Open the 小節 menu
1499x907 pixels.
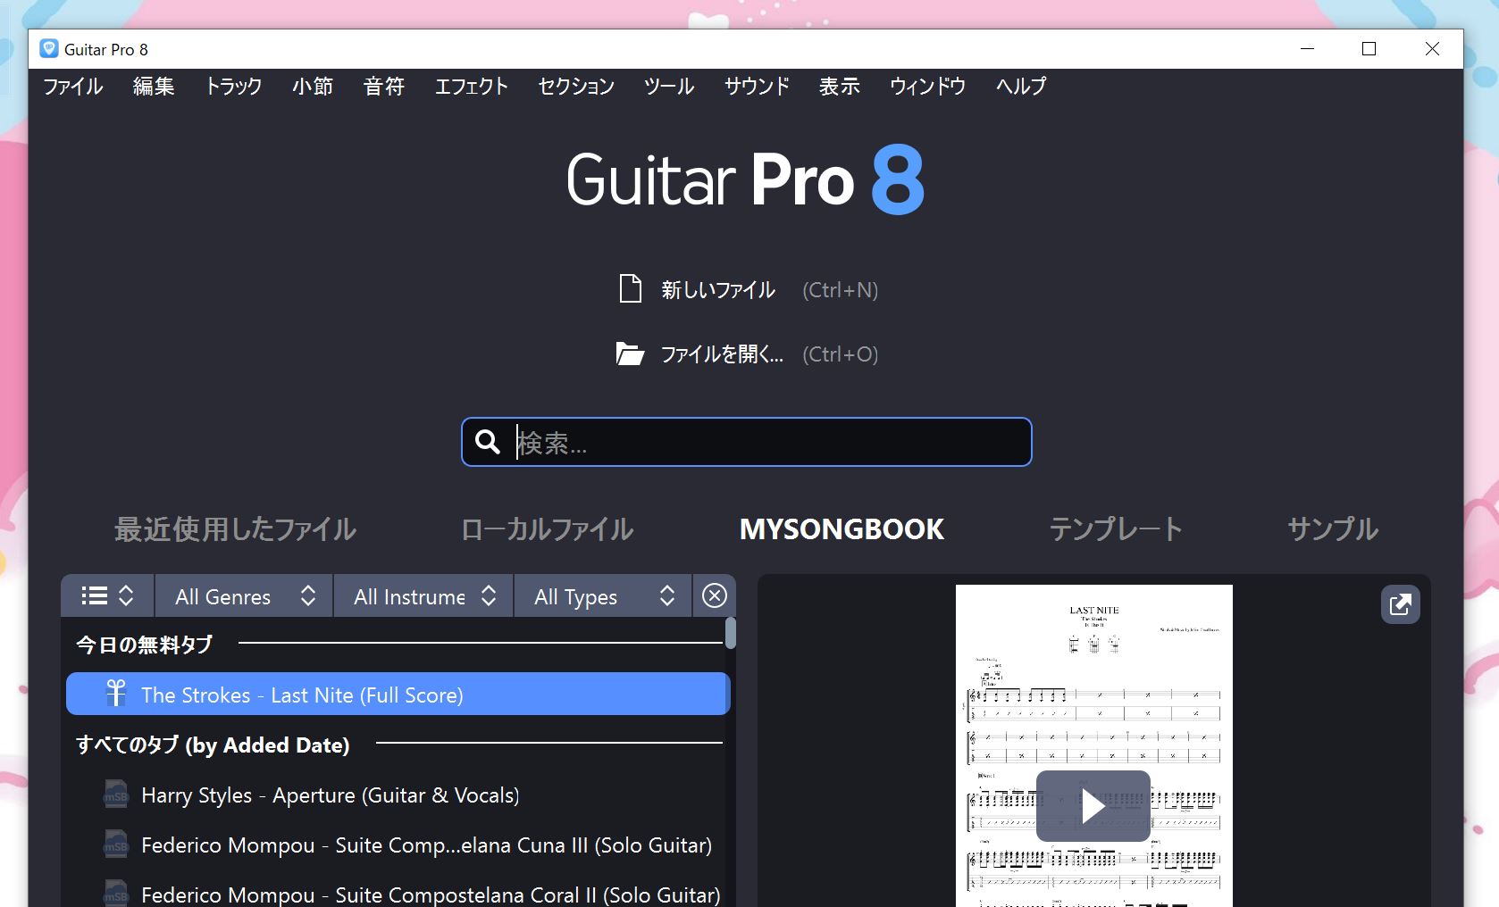point(313,87)
